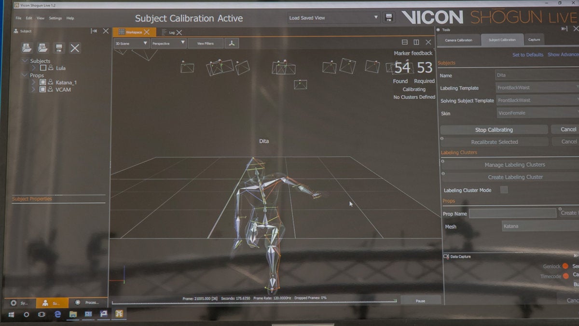Open the Settings menu

(55, 18)
